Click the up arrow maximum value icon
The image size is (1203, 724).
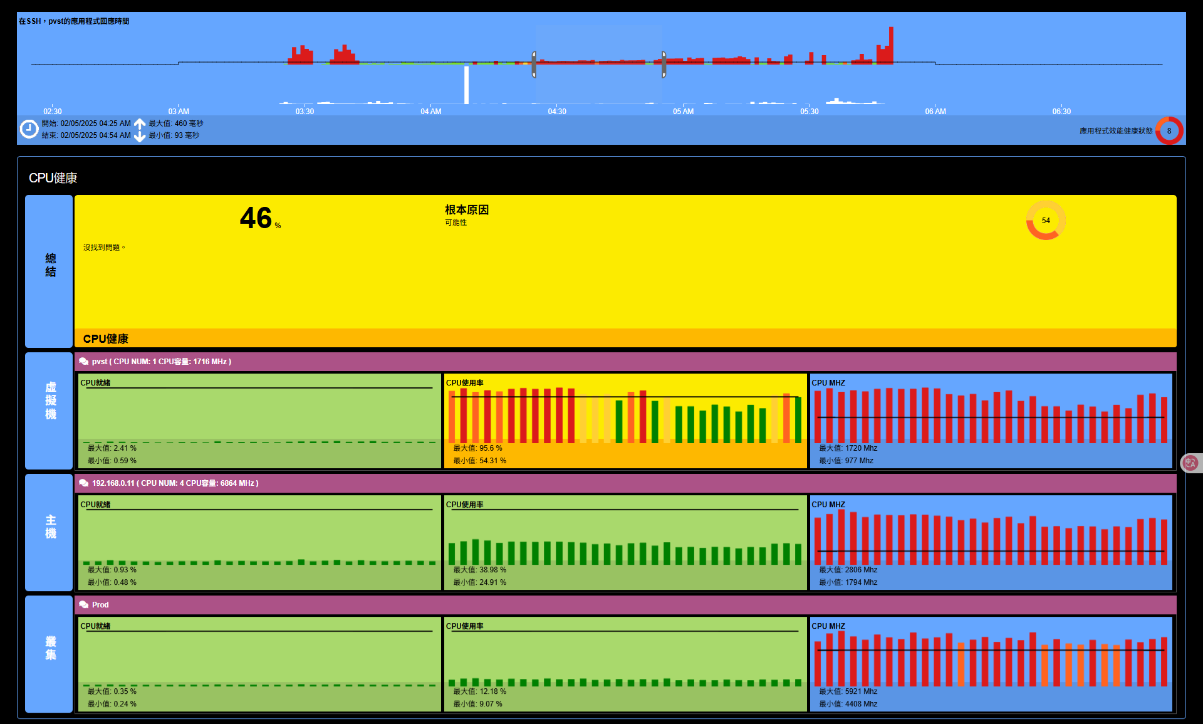pos(140,123)
